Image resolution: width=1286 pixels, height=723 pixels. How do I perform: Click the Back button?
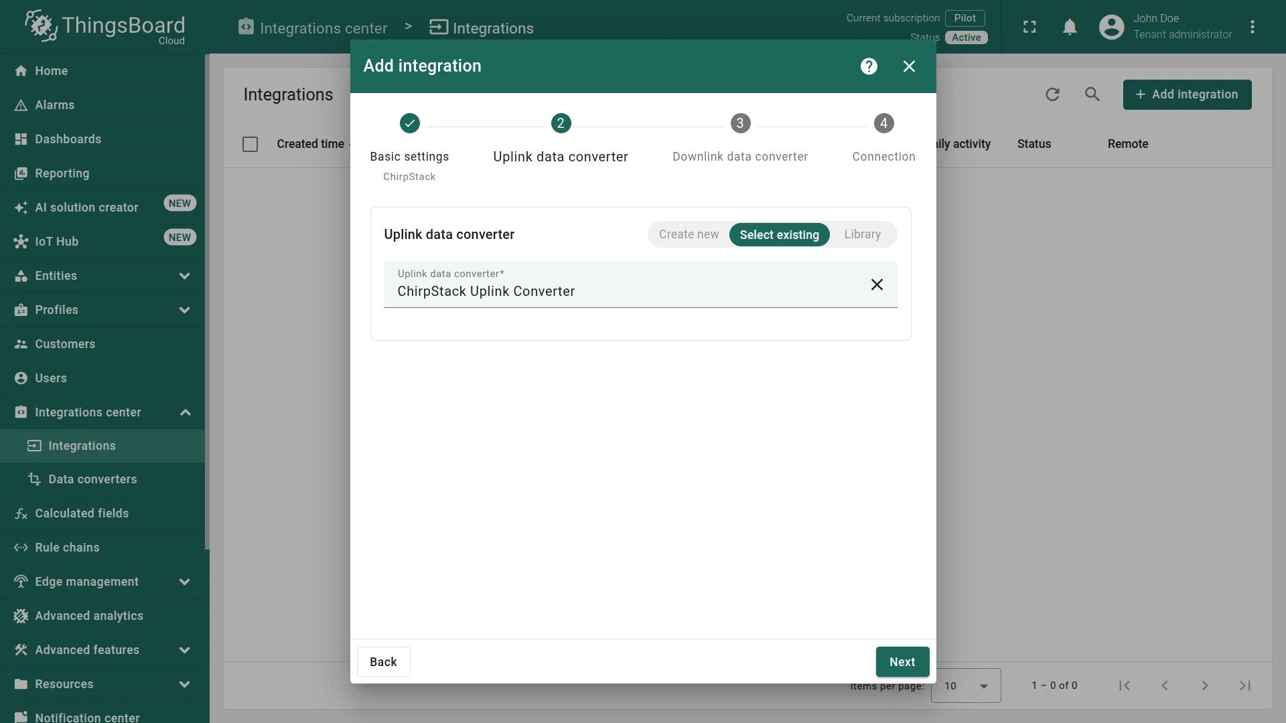(x=383, y=662)
